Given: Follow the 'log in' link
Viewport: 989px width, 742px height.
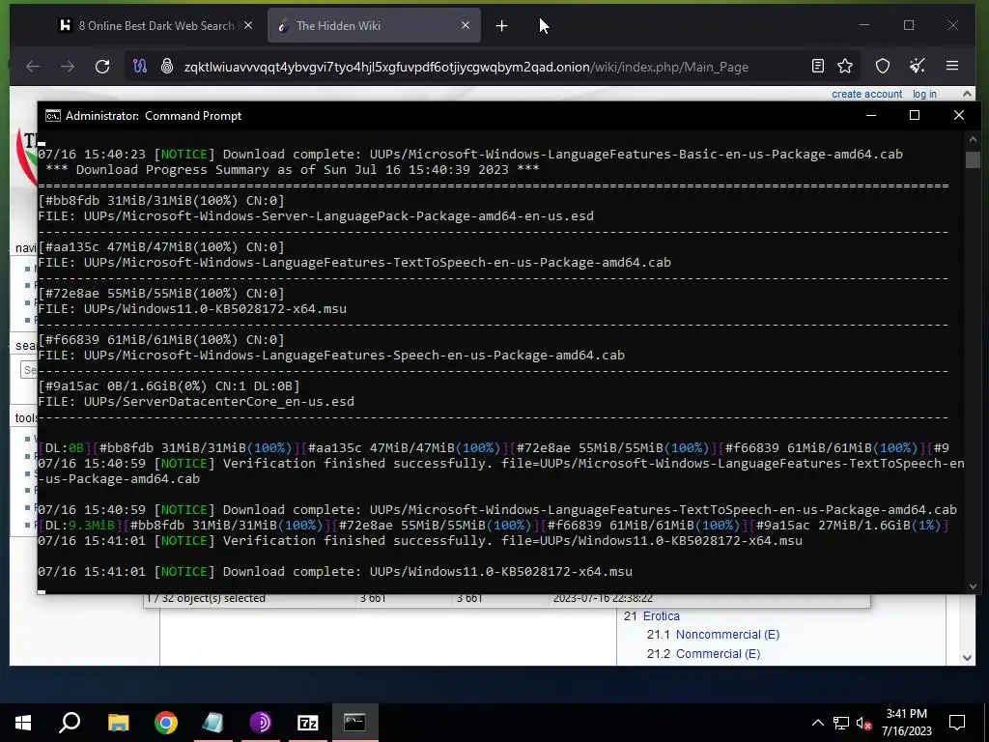Looking at the screenshot, I should click(x=924, y=94).
